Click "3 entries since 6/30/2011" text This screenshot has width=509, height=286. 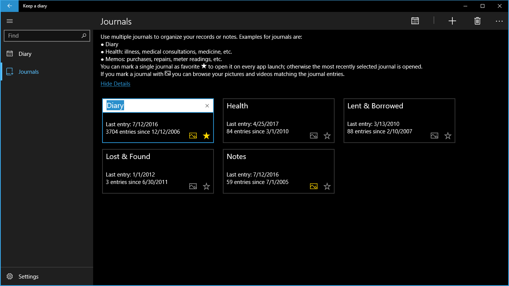coord(137,182)
